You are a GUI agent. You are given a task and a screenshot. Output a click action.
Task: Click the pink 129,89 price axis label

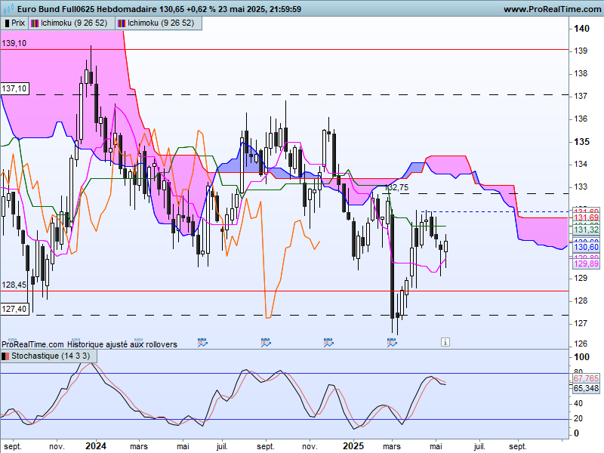pos(587,263)
